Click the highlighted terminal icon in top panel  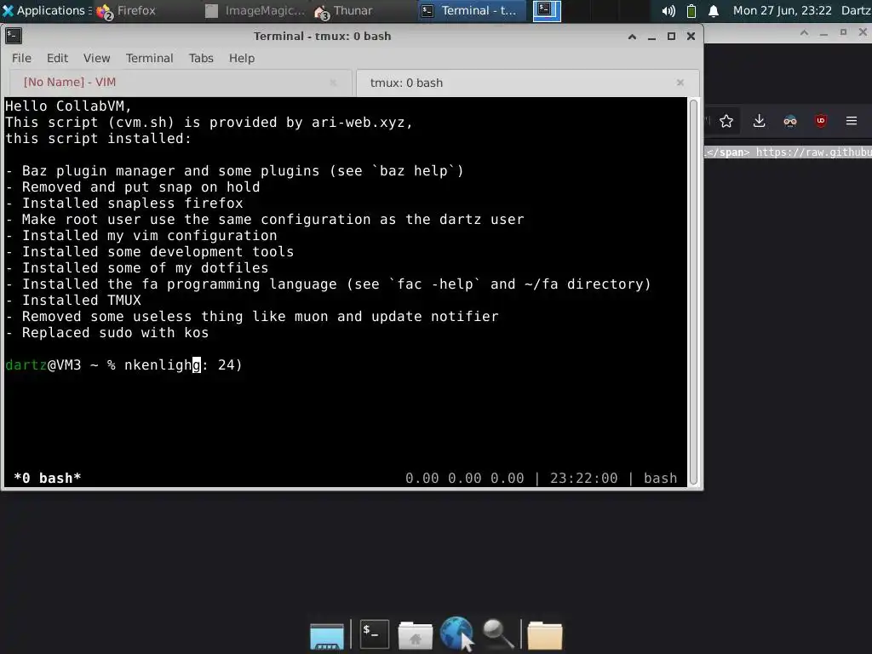click(x=547, y=10)
